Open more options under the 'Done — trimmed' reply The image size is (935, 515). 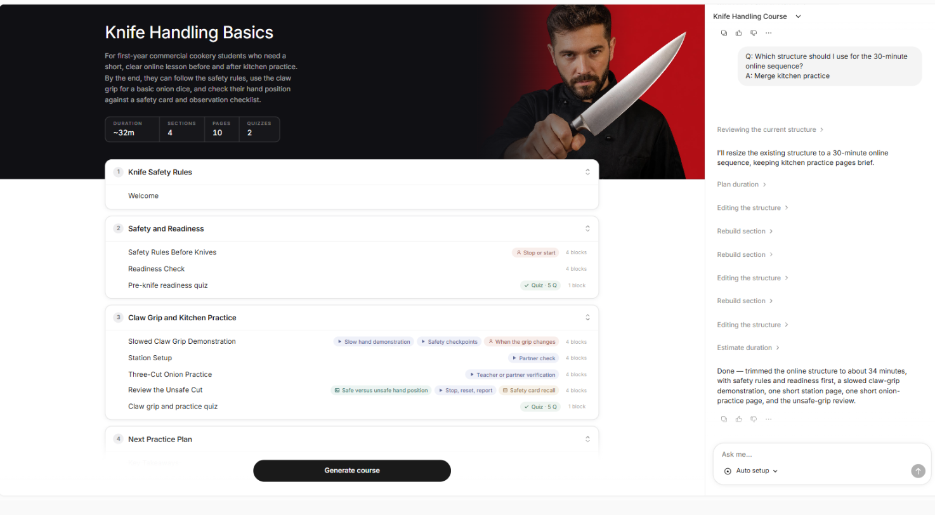coord(768,419)
